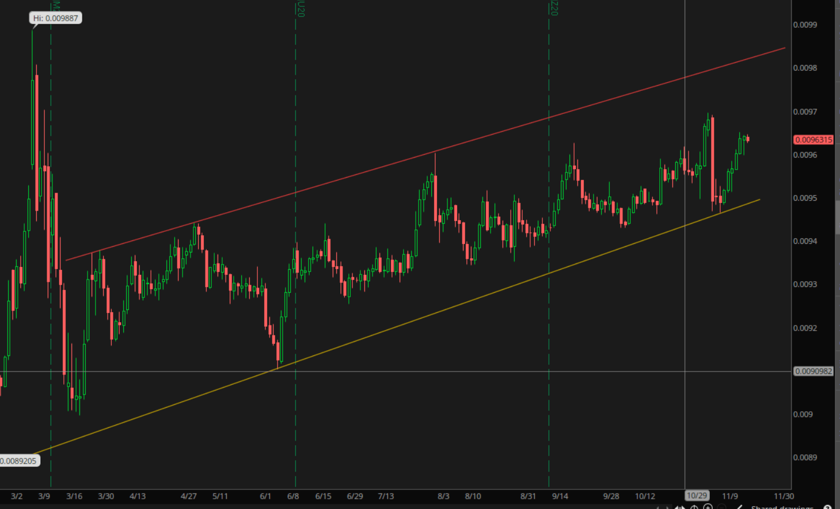
Task: Click the highlighted 10/29 date label
Action: 696,496
